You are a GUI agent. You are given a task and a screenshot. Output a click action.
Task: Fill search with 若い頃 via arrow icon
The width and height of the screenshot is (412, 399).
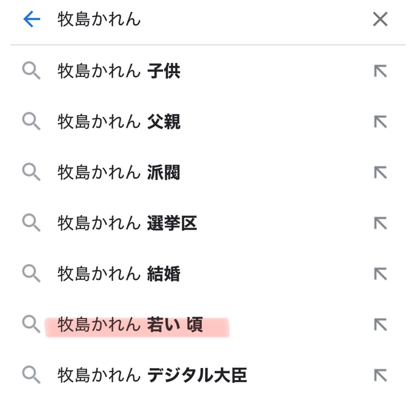pyautogui.click(x=380, y=325)
